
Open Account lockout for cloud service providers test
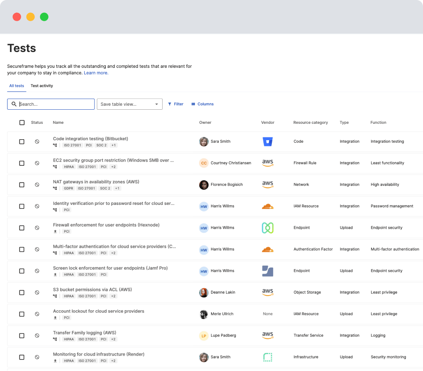(98, 311)
